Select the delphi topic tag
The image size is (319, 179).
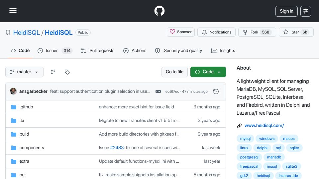pyautogui.click(x=262, y=148)
